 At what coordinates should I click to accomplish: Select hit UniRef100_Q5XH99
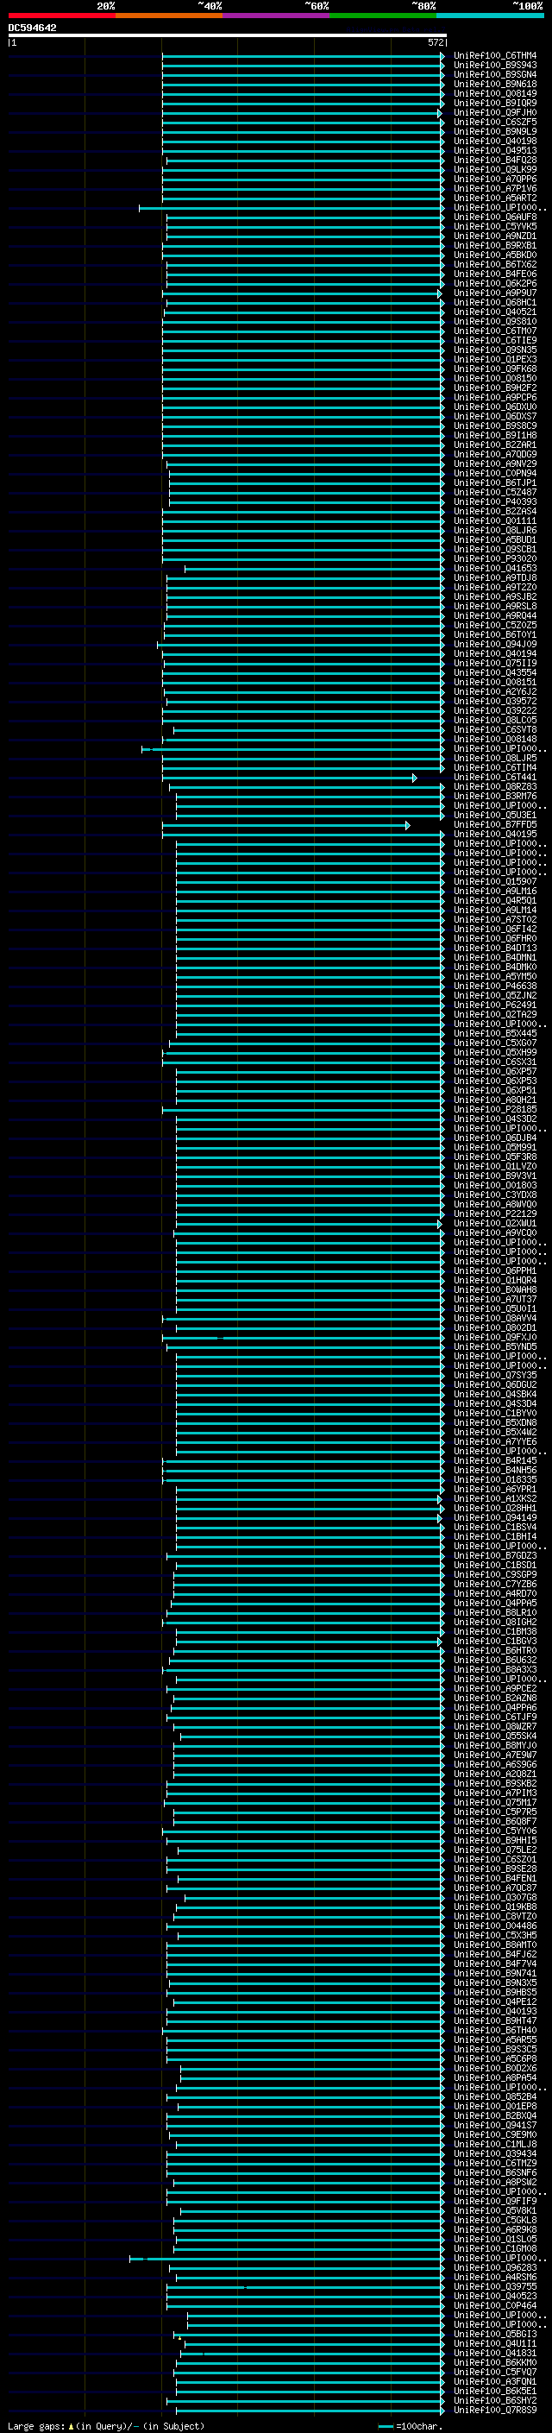click(494, 1053)
